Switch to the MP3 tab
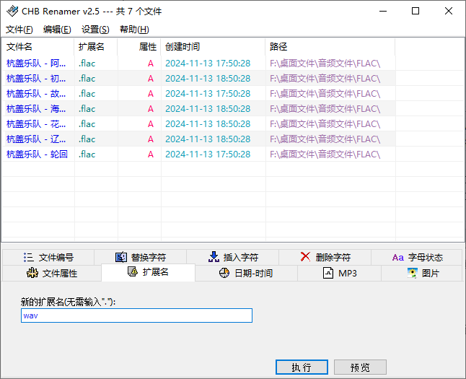 pos(339,273)
